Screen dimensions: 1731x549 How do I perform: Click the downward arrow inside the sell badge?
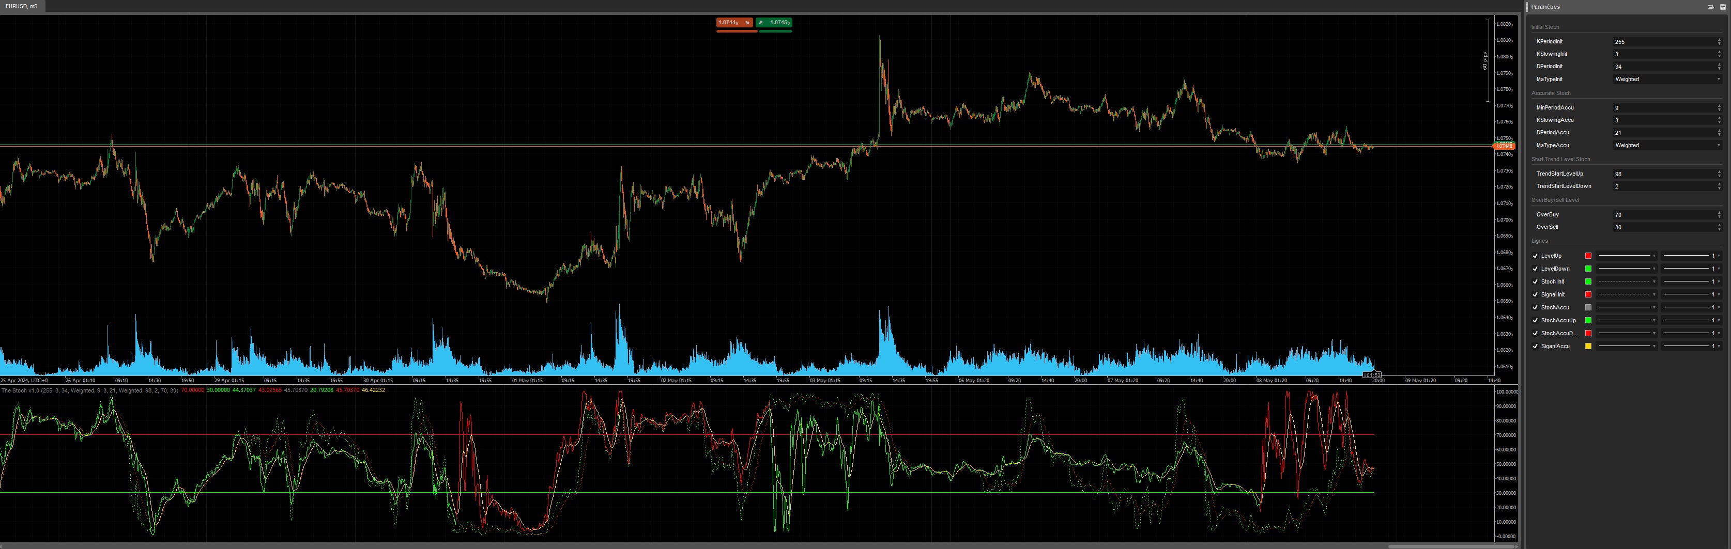747,23
